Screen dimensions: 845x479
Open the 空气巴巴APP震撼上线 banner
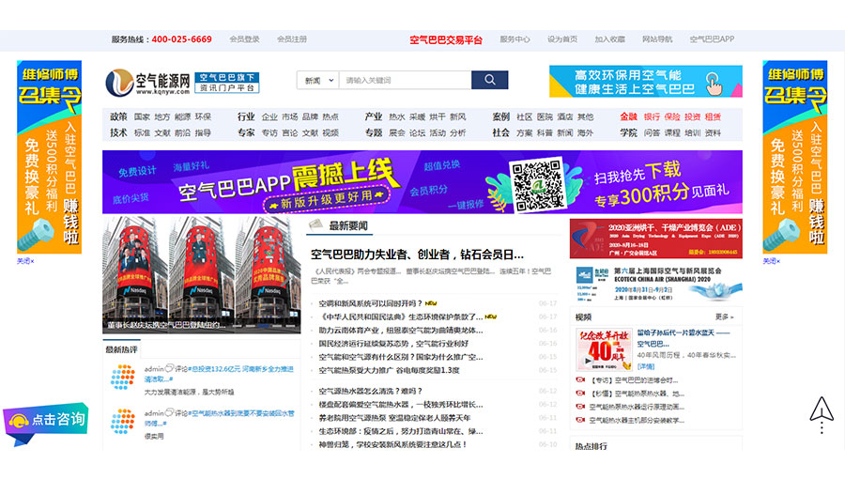(422, 182)
